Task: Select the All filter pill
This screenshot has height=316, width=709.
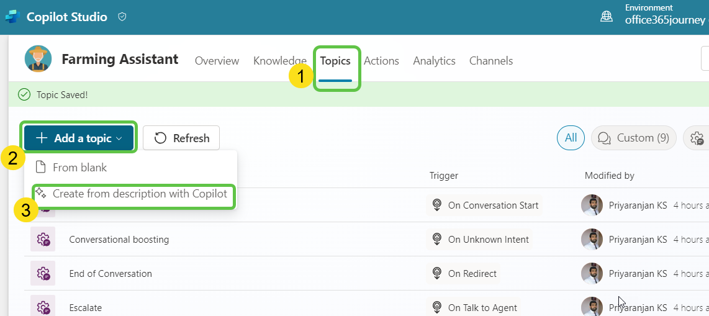Action: tap(571, 138)
